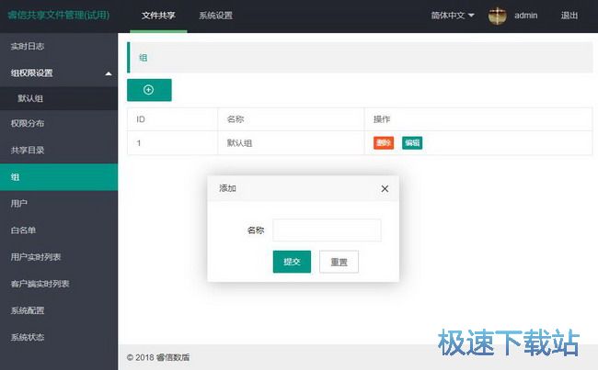
Task: Switch to the 文件共享 tab
Action: (158, 16)
